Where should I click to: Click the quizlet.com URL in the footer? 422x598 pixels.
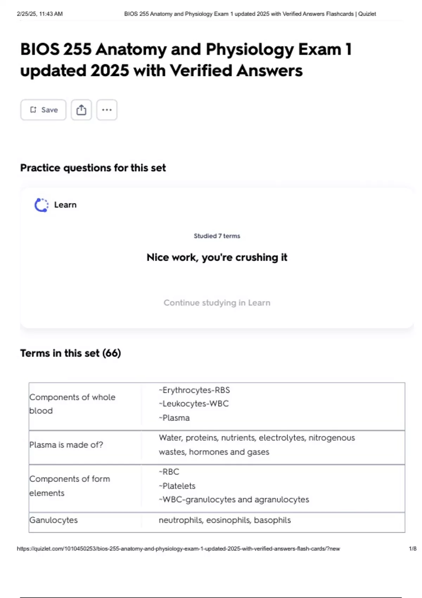click(178, 549)
